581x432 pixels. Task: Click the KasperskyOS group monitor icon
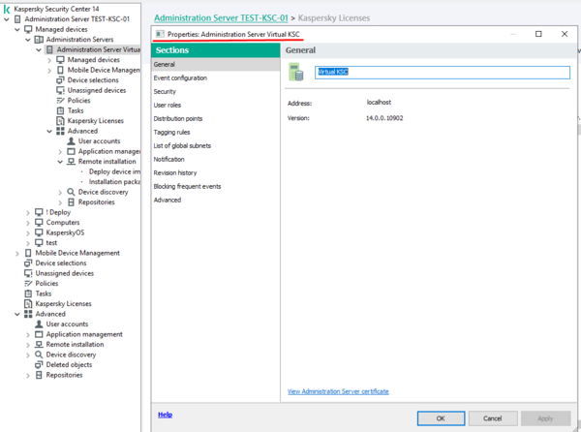pos(39,232)
